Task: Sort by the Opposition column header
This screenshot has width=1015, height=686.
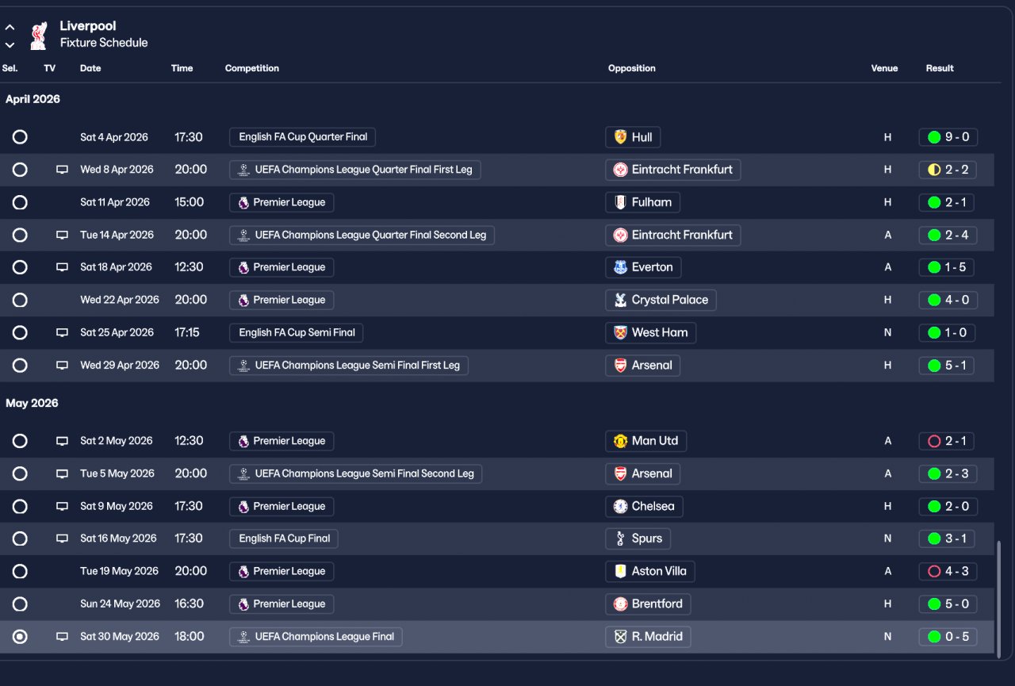Action: [632, 68]
